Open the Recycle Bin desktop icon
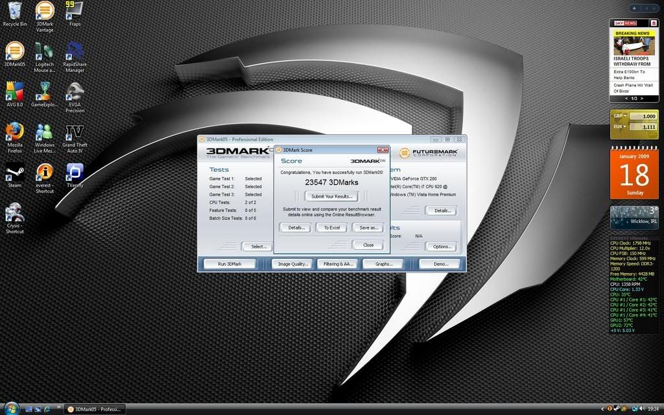The width and height of the screenshot is (664, 415). click(x=14, y=14)
